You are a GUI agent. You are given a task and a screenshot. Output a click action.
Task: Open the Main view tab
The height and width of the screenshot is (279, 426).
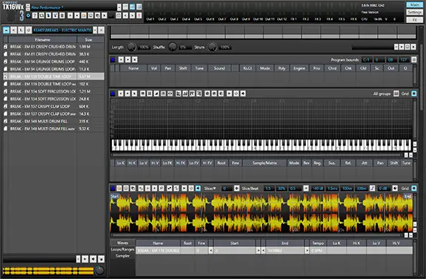(414, 4)
